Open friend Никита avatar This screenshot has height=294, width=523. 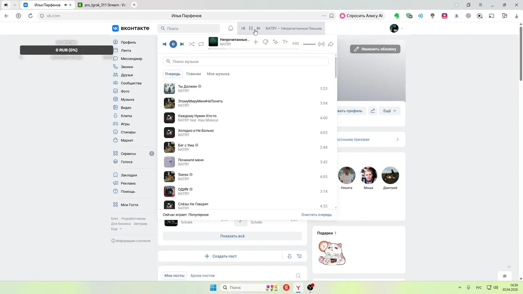(346, 176)
